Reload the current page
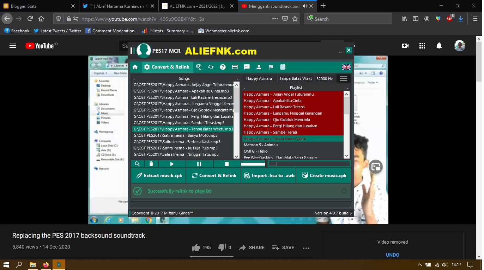 click(30, 19)
